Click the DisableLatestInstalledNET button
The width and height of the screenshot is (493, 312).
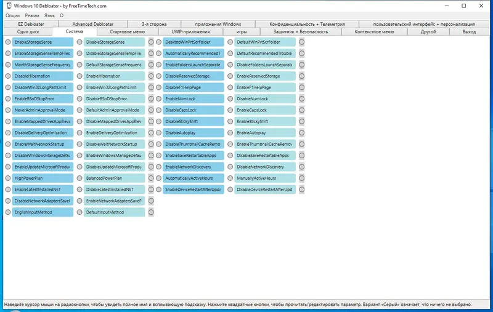(114, 190)
